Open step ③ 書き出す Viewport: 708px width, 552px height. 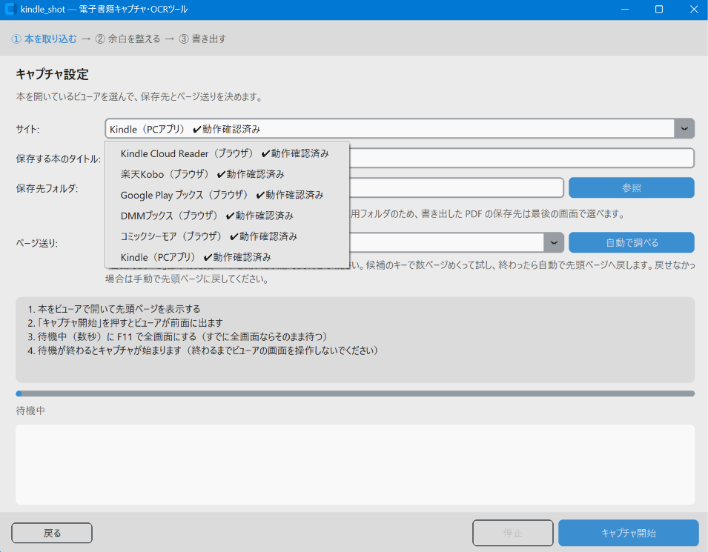tap(202, 39)
